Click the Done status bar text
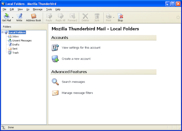 click(11, 127)
